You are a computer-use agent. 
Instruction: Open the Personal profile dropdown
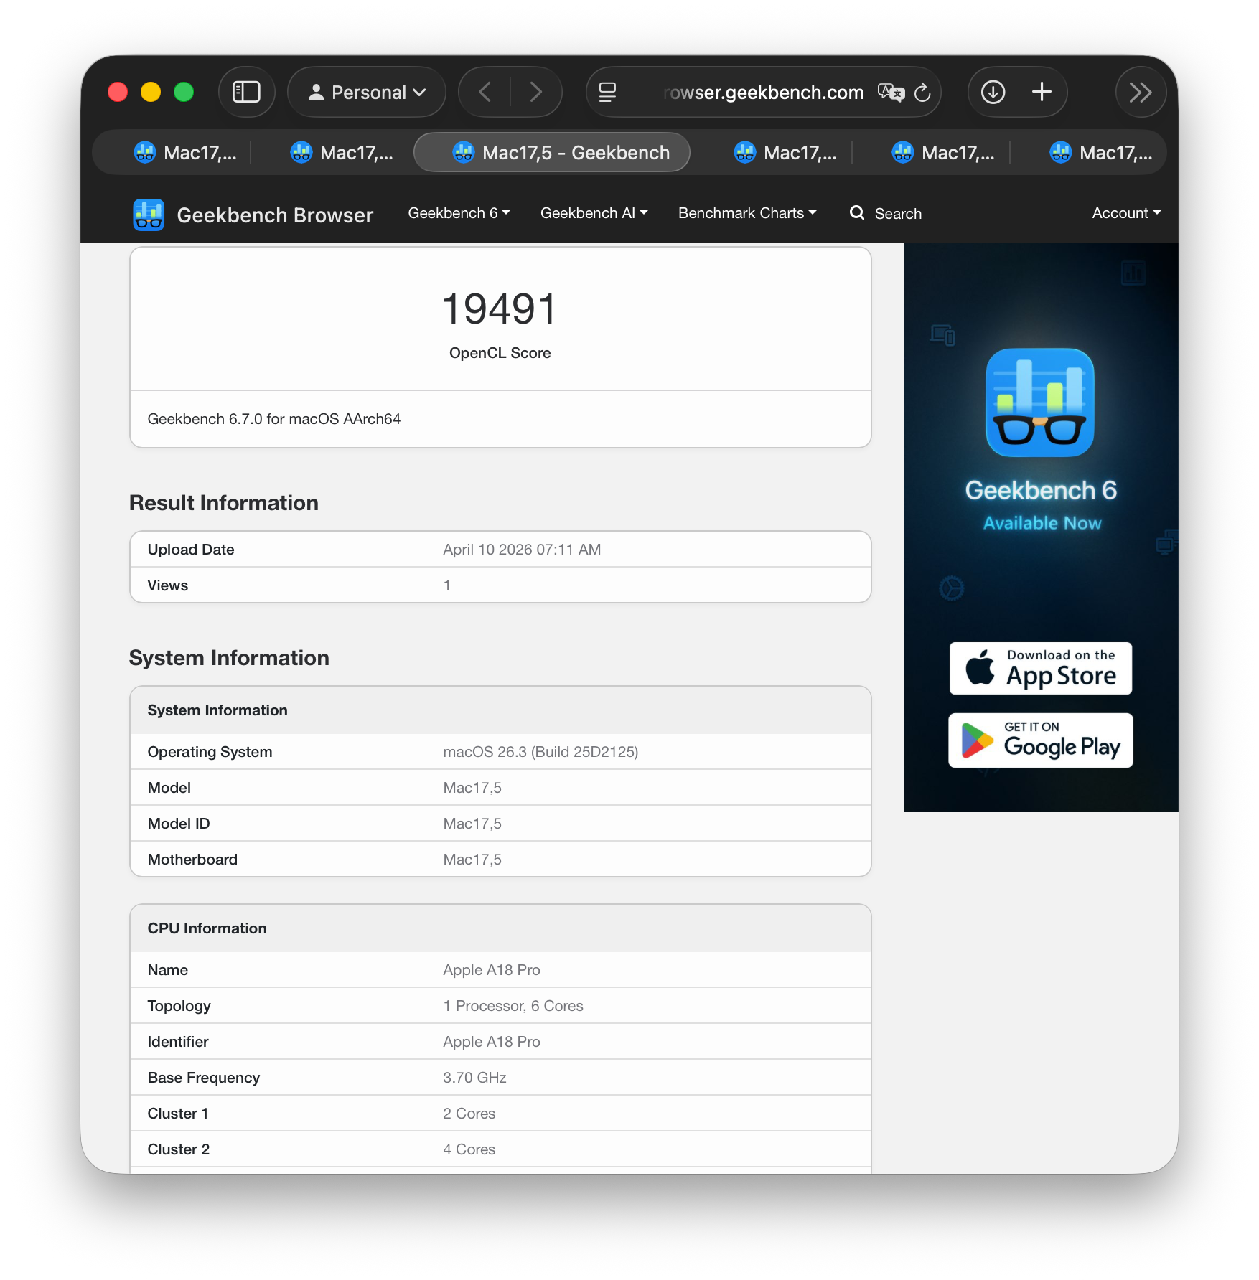click(367, 92)
